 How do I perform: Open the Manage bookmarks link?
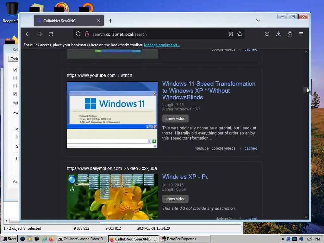tap(162, 45)
